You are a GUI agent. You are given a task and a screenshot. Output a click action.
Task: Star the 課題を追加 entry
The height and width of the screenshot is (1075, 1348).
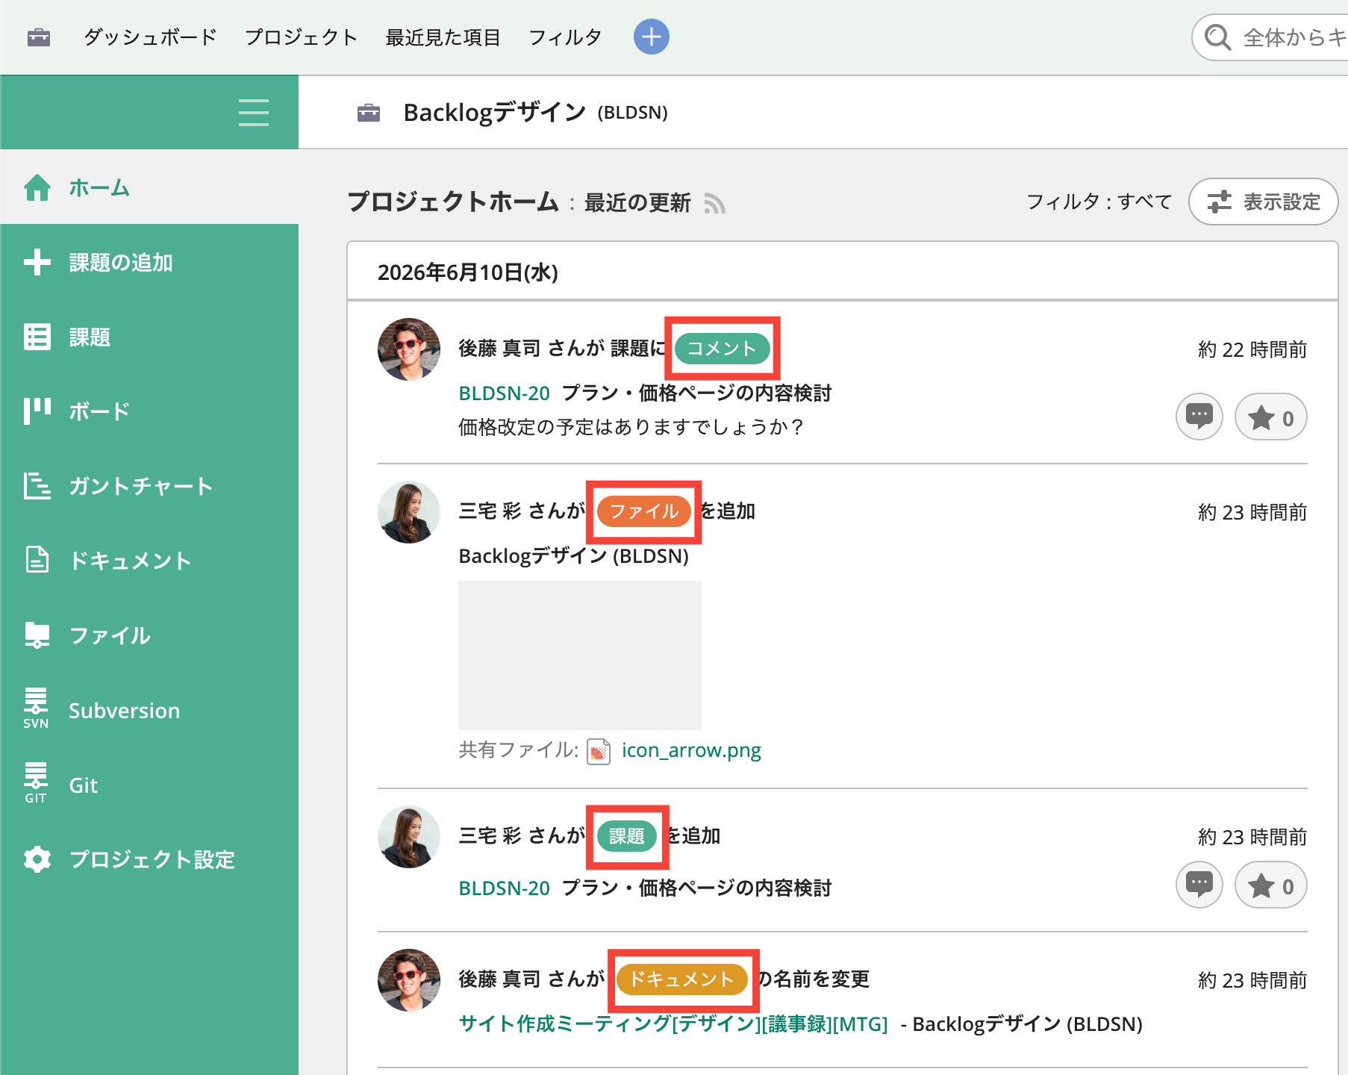click(1271, 885)
